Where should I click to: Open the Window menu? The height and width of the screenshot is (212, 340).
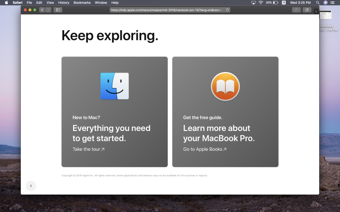[101, 3]
